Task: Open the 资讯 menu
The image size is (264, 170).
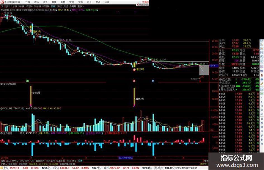Action: [45, 2]
